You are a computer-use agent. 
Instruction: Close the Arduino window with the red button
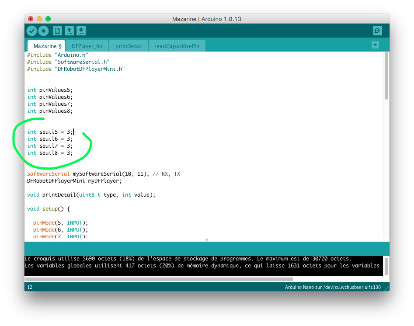tap(31, 19)
